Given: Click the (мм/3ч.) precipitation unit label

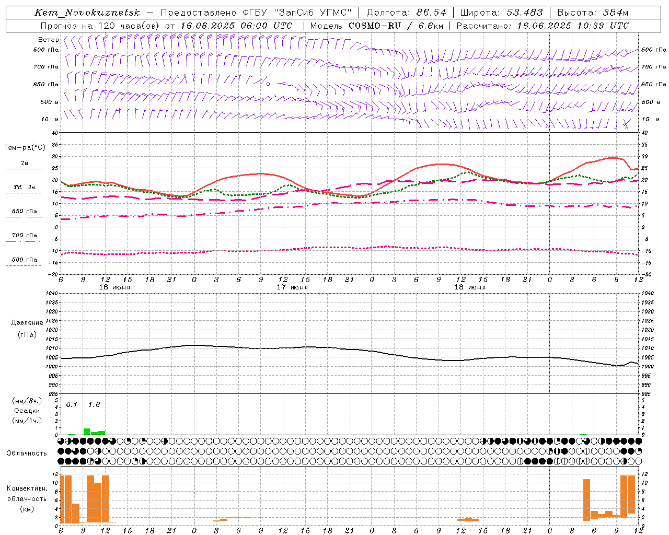Looking at the screenshot, I should pyautogui.click(x=27, y=401).
